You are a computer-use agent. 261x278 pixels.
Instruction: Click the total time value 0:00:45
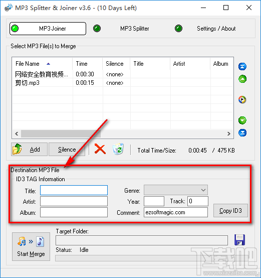197,151
